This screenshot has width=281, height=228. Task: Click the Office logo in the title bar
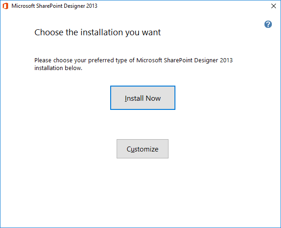[6, 6]
